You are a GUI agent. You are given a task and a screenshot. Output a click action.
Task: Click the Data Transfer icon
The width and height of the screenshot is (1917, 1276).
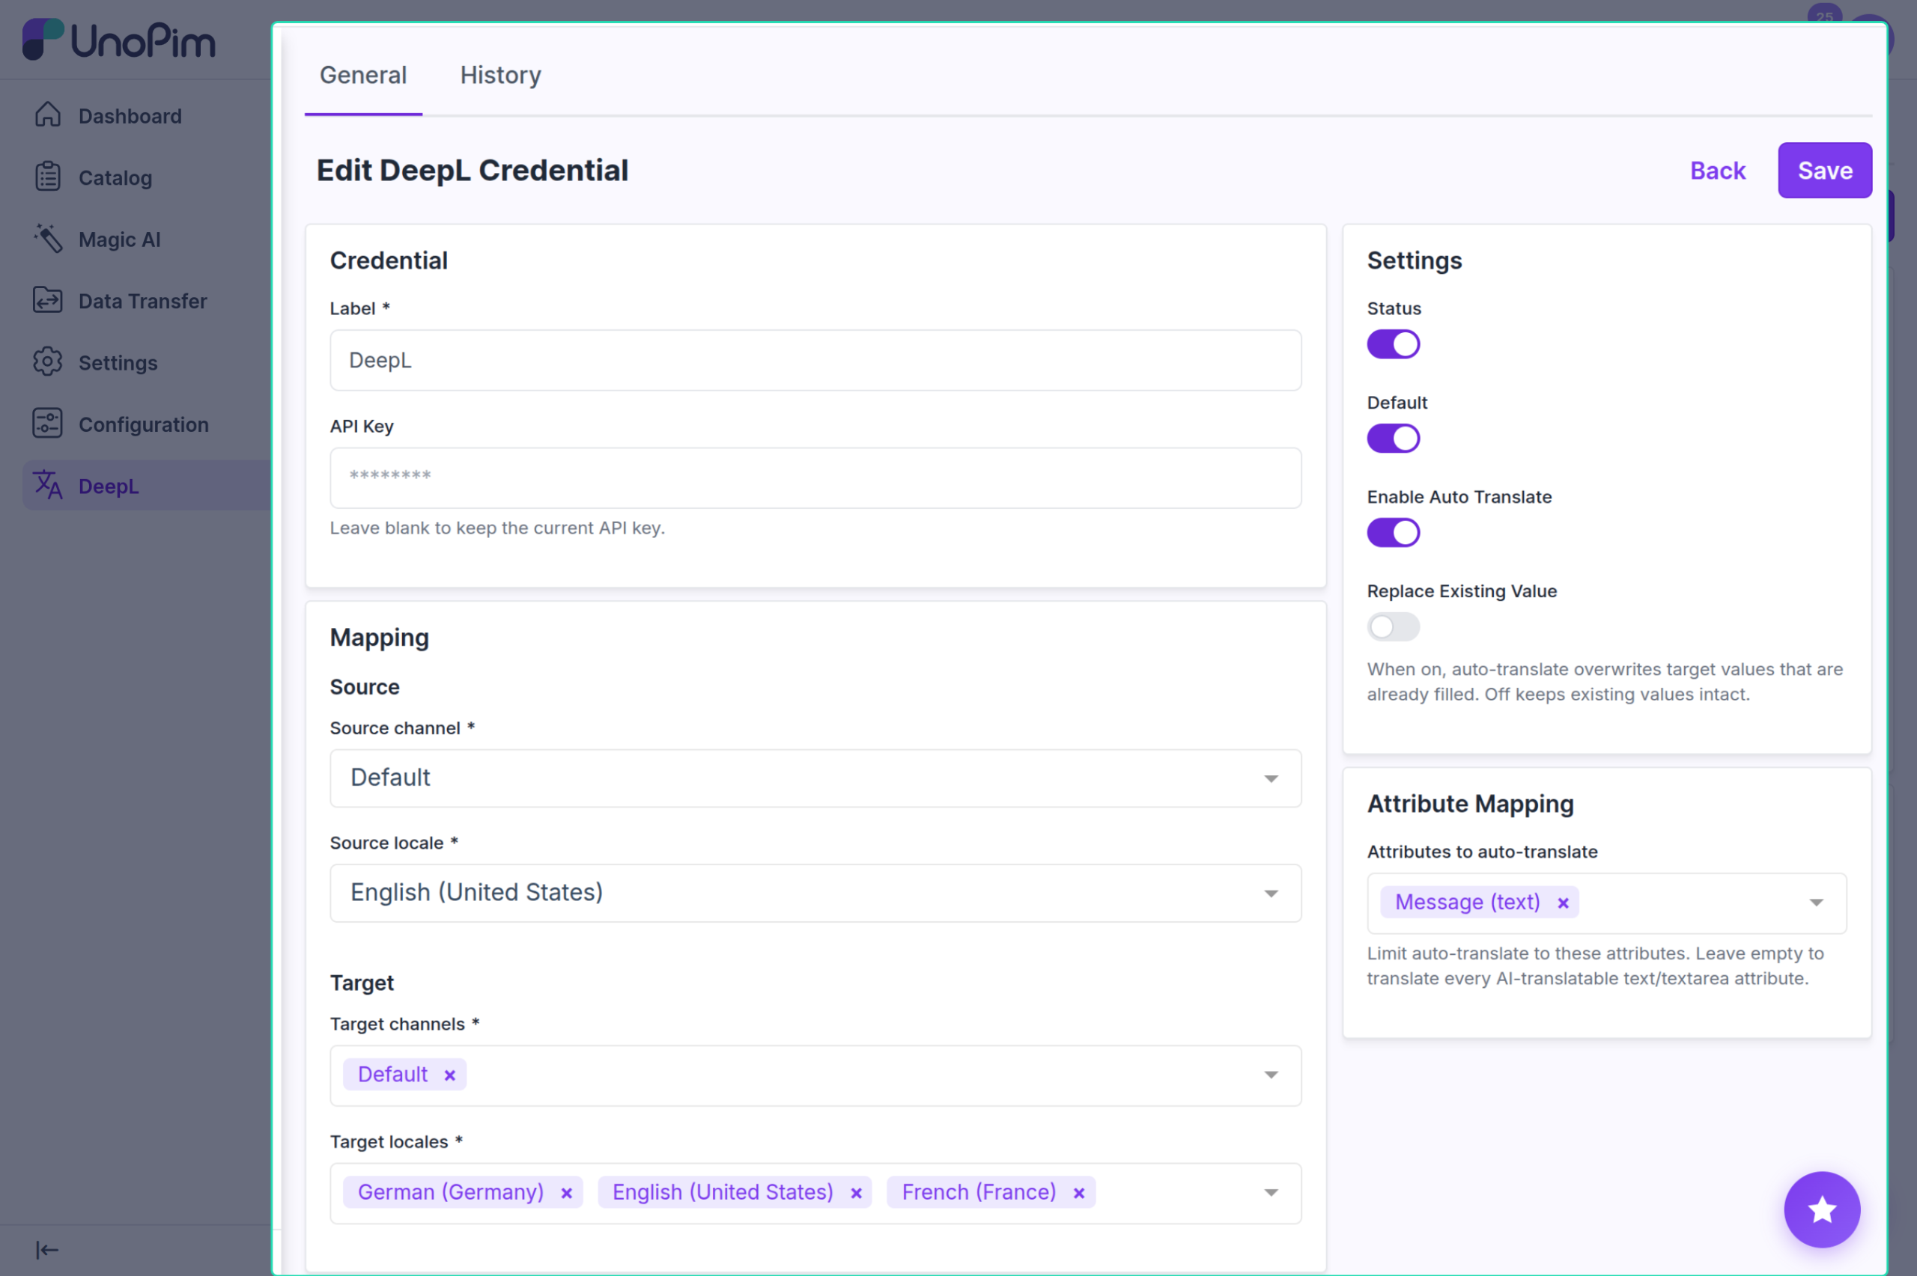pyautogui.click(x=47, y=300)
